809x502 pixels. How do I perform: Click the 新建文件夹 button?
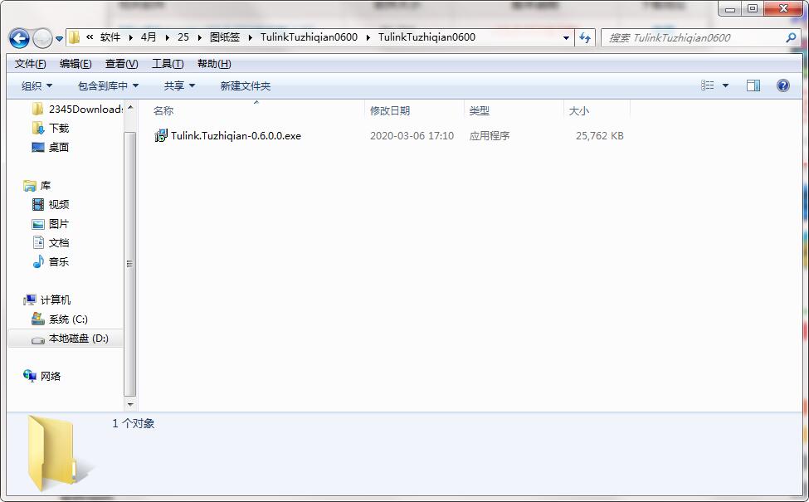pyautogui.click(x=246, y=85)
